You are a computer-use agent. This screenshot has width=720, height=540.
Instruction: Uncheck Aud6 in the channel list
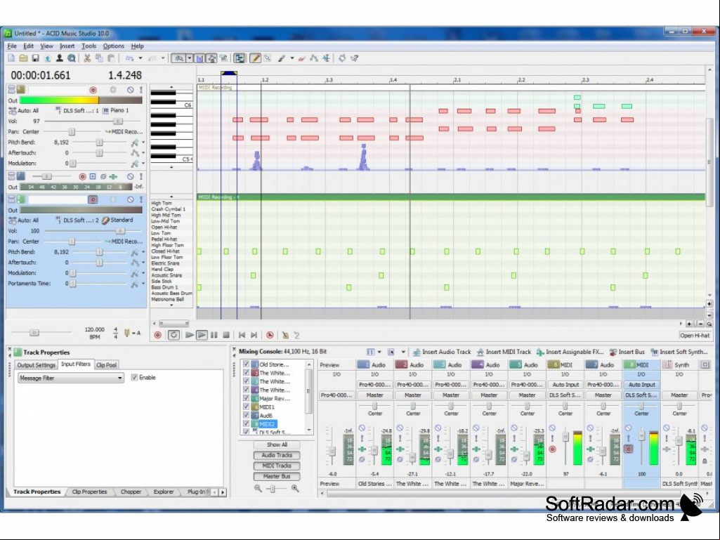[246, 415]
